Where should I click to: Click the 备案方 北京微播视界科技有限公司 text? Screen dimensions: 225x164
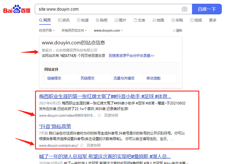(70, 50)
